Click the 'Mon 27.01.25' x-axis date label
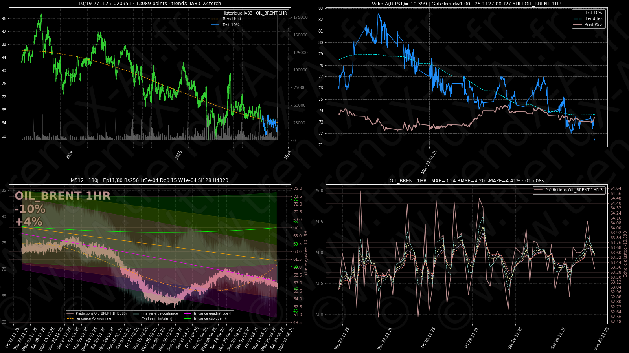 [429, 162]
